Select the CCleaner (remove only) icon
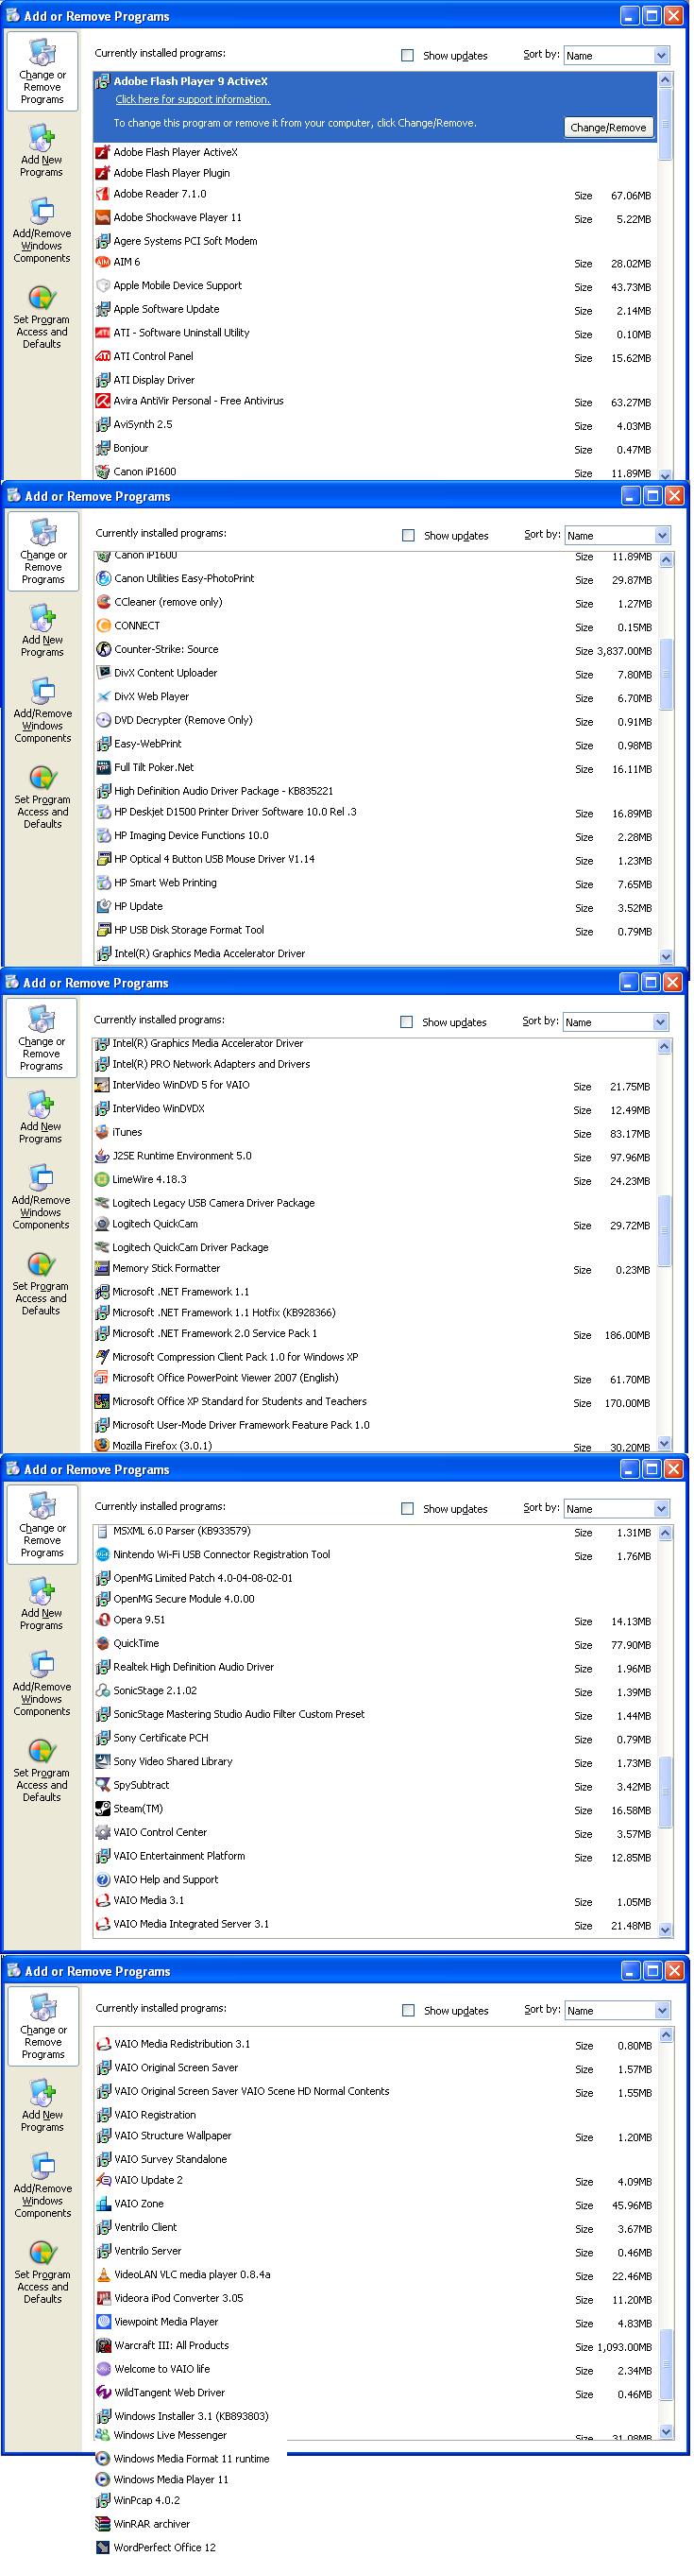The image size is (694, 2556). tap(103, 602)
